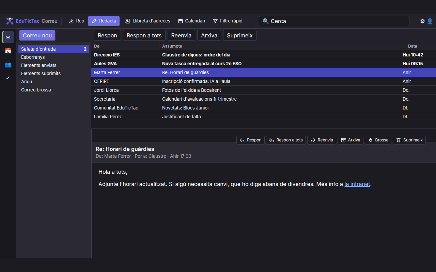Click Arxiva box button in message header
This screenshot has height=272, width=436.
(351, 140)
